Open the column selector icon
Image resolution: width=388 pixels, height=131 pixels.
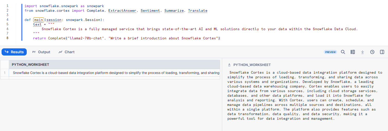click(x=353, y=52)
